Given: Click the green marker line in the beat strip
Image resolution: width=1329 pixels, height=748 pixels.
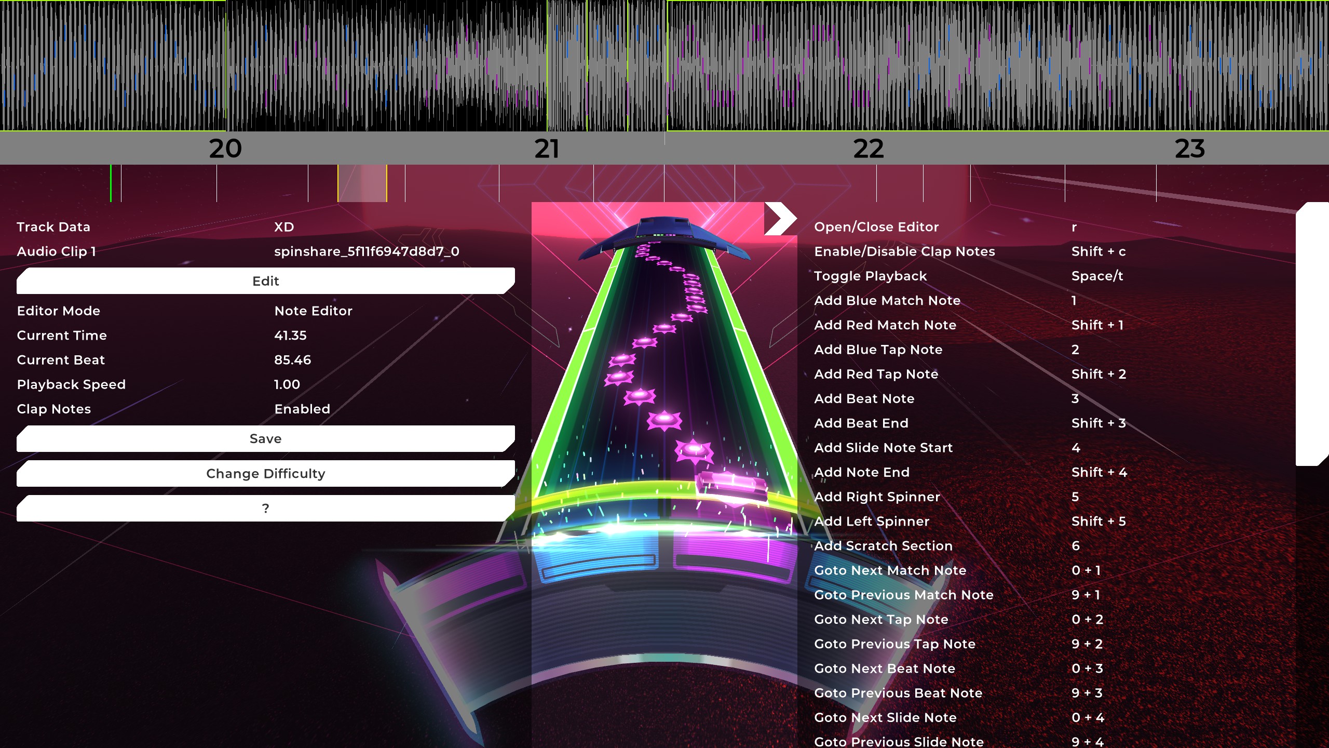Looking at the screenshot, I should [x=111, y=183].
